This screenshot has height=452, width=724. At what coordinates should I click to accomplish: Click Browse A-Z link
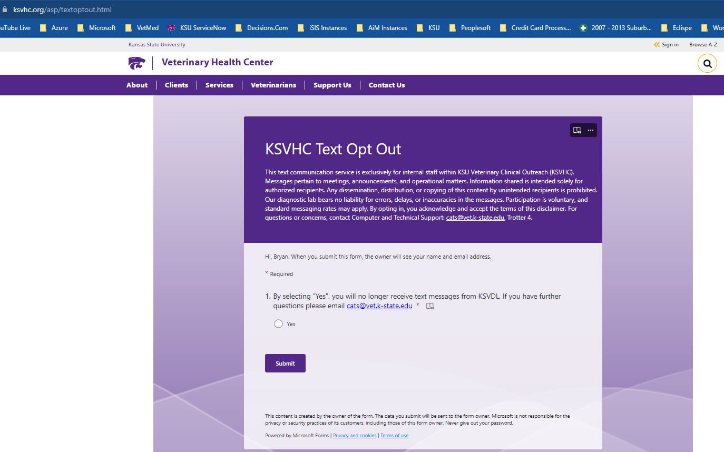(703, 45)
